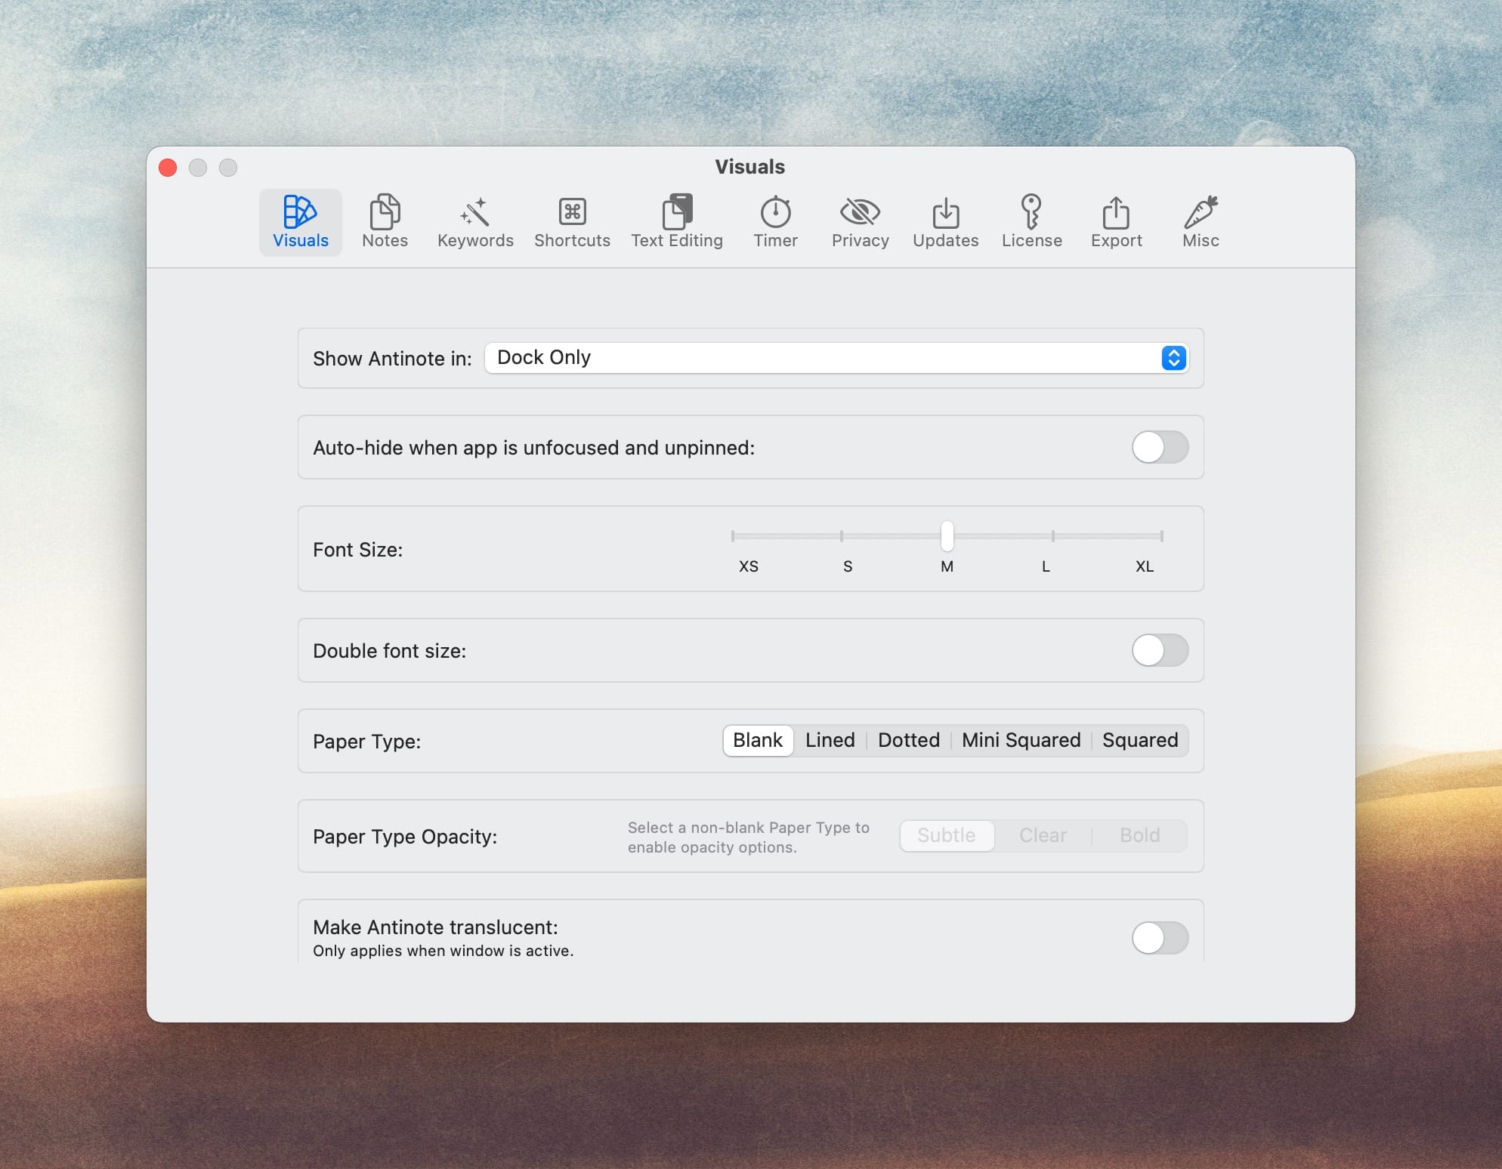Open the Keywords magic wand pane
1502x1169 pixels.
475,221
